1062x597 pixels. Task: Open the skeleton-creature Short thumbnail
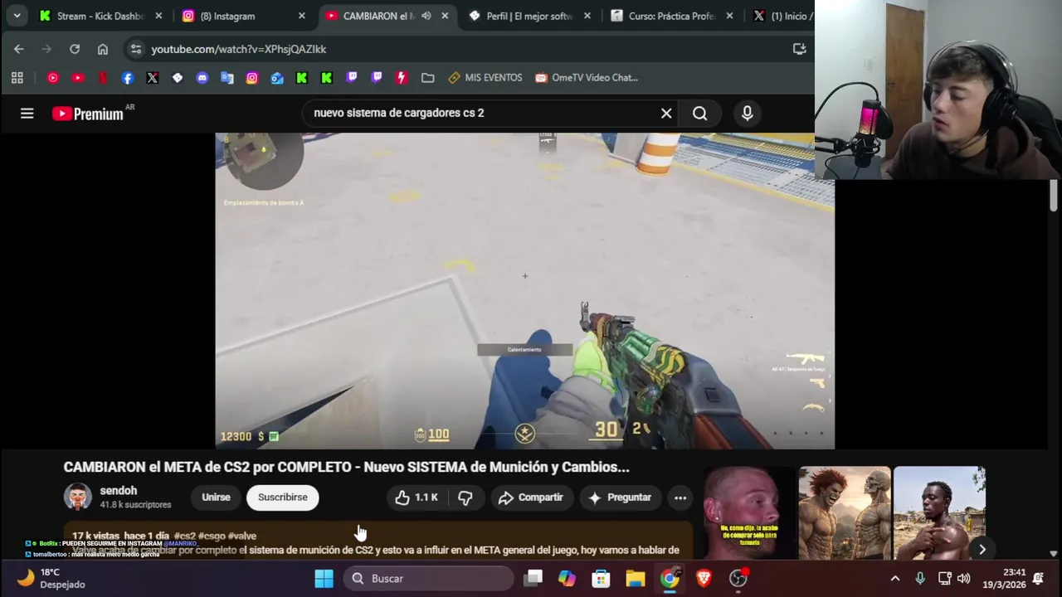click(x=845, y=512)
